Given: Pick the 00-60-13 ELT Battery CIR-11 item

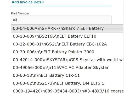Looking at the screenshot, I should (x=67, y=75).
